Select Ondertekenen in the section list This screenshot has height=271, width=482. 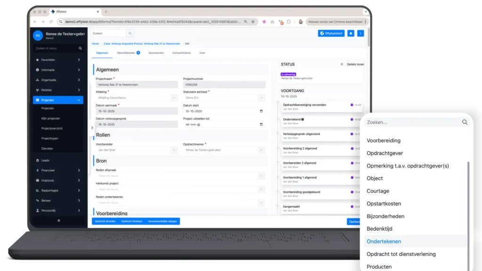click(384, 241)
